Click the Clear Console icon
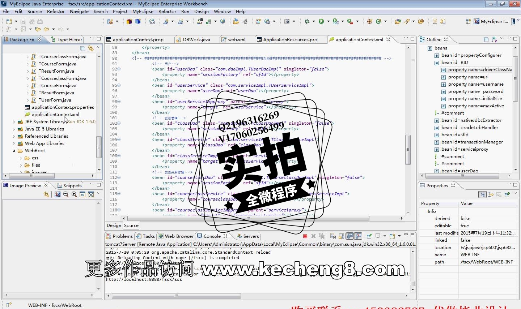This screenshot has height=309, width=521. [333, 236]
